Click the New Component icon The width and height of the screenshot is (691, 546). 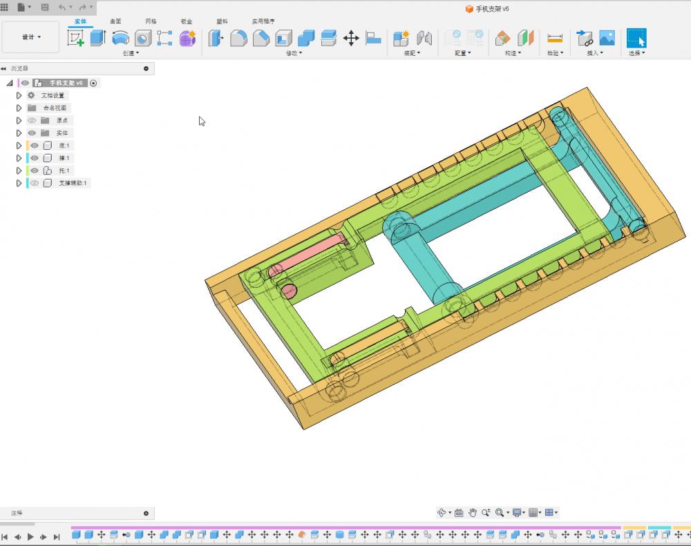point(401,38)
